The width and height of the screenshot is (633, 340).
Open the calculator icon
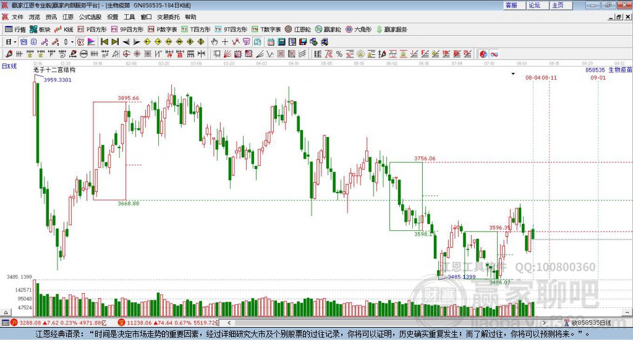[281, 41]
